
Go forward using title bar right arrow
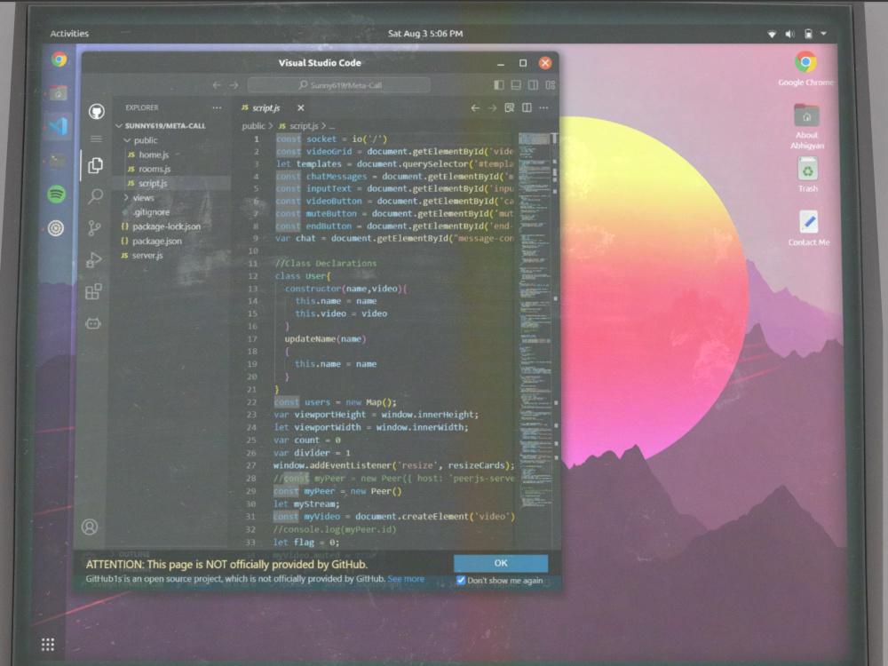pyautogui.click(x=234, y=85)
